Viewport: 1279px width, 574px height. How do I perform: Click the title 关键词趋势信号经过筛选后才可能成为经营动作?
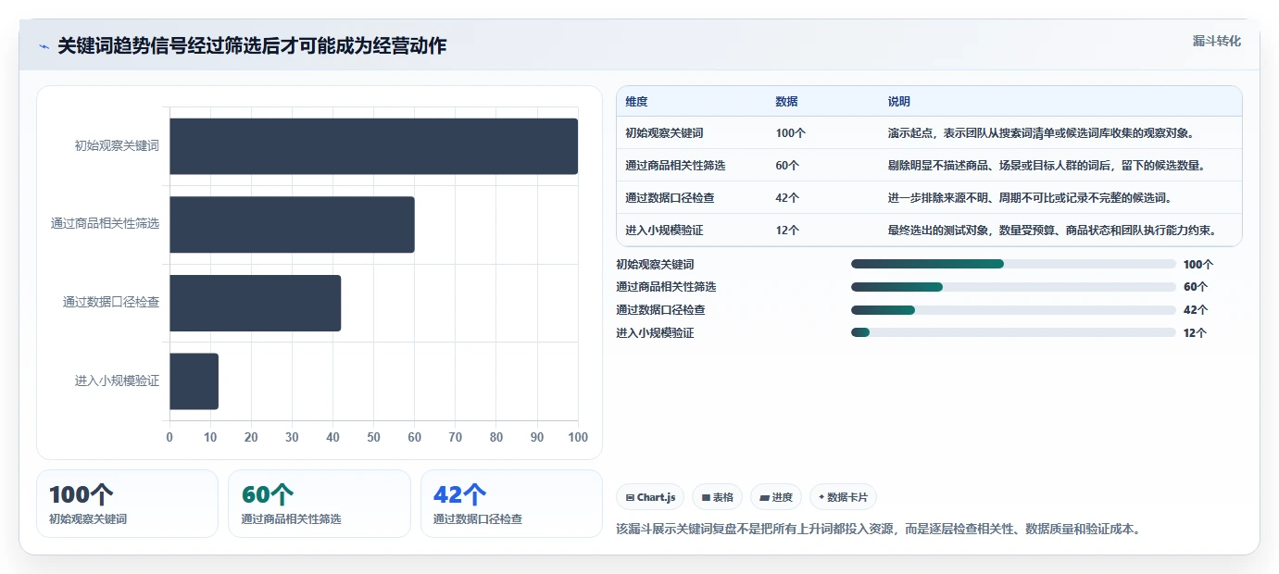click(x=252, y=45)
